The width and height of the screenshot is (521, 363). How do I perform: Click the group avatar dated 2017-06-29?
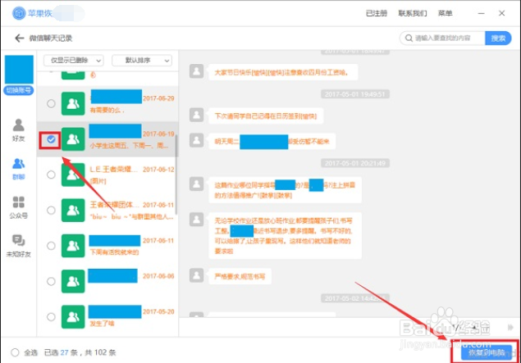coord(73,103)
